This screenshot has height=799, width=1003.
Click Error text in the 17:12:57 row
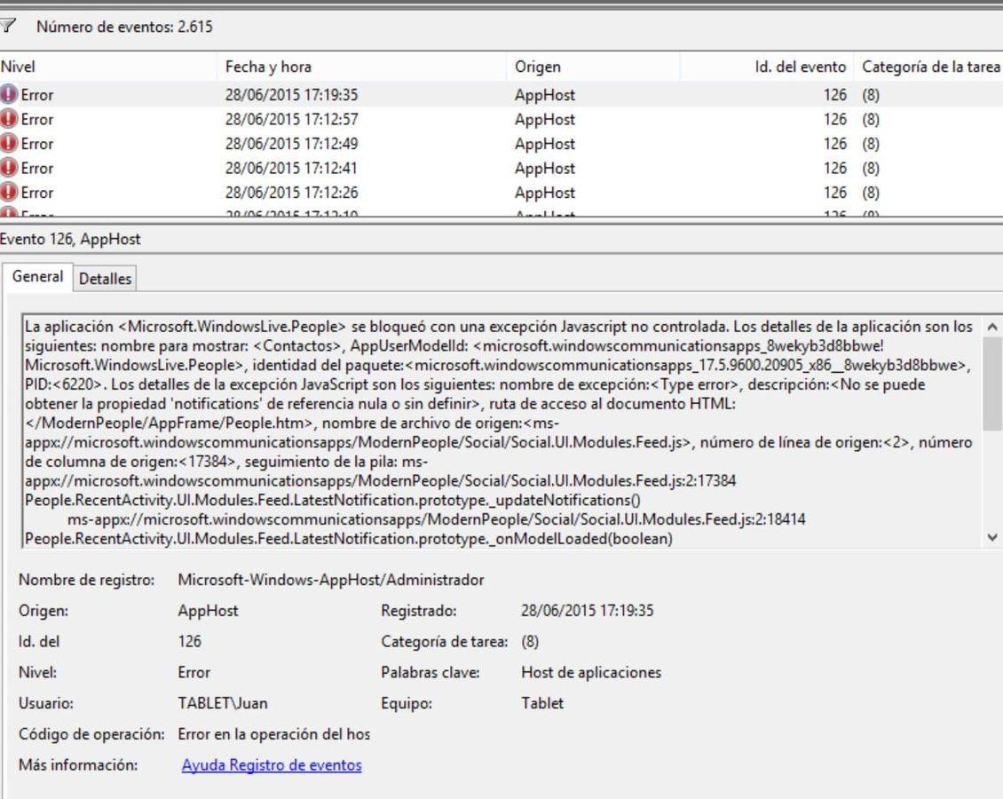click(37, 119)
